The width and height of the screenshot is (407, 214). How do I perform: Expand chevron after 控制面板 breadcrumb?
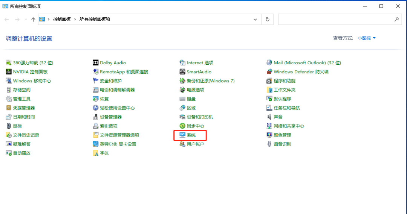(75, 19)
